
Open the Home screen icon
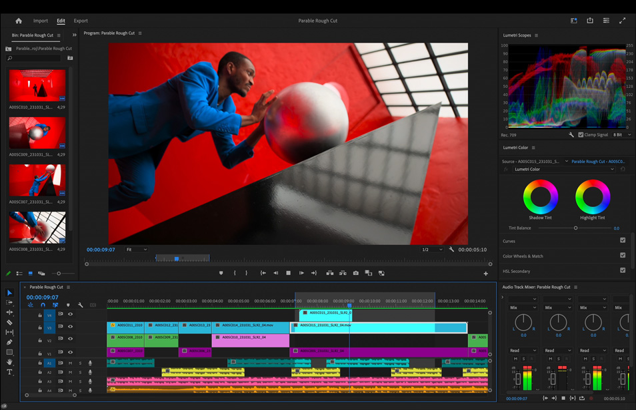[x=19, y=21]
